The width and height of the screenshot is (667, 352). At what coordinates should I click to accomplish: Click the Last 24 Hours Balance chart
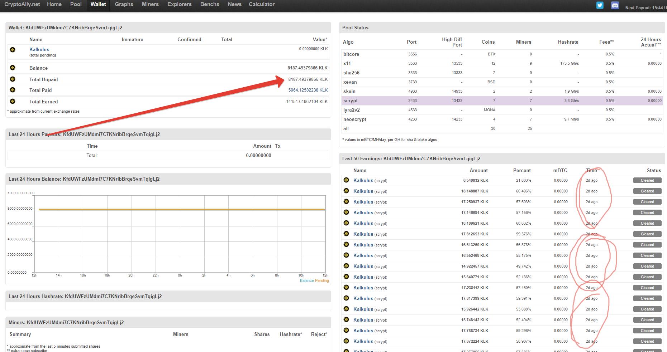180,234
